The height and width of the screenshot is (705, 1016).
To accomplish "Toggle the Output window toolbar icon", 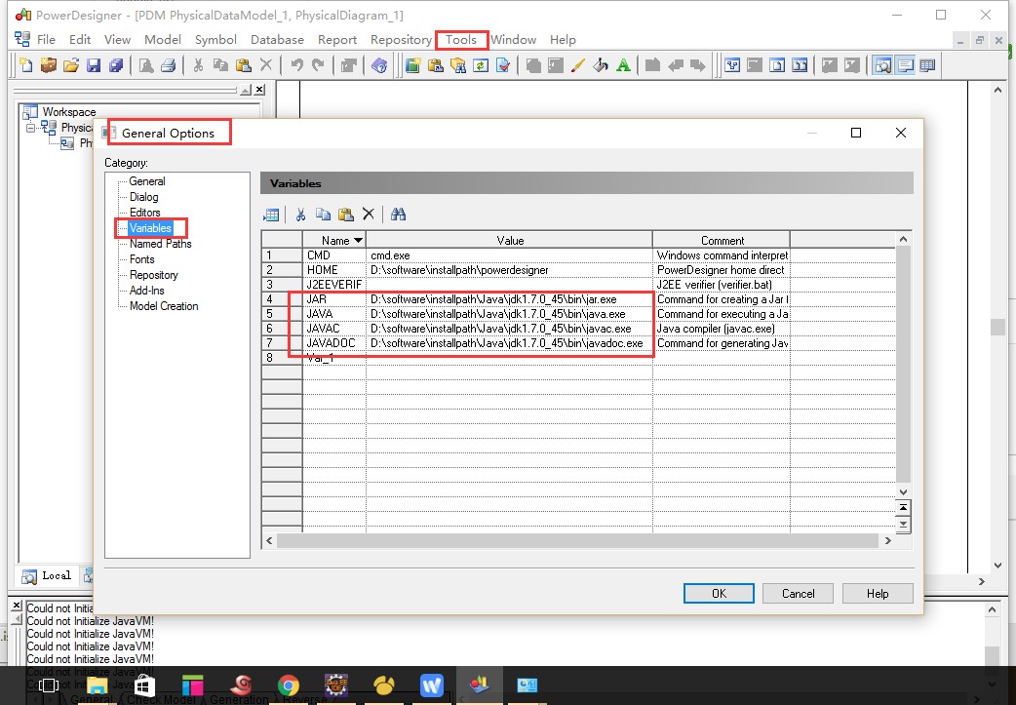I will 905,64.
